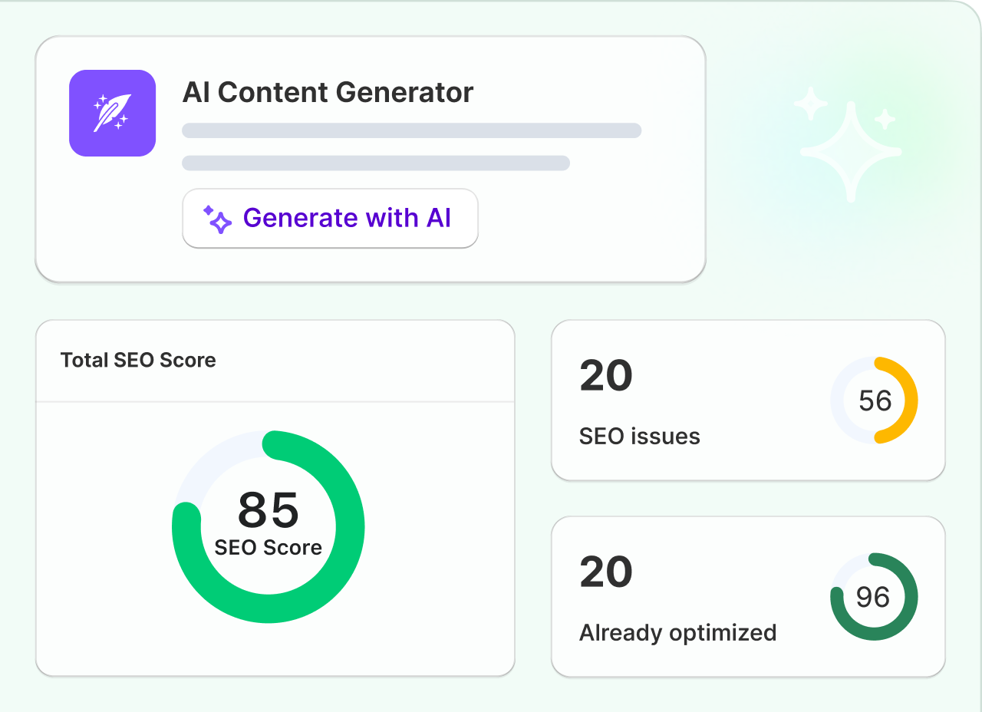Select the green Already optimized gauge icon

pos(874,596)
